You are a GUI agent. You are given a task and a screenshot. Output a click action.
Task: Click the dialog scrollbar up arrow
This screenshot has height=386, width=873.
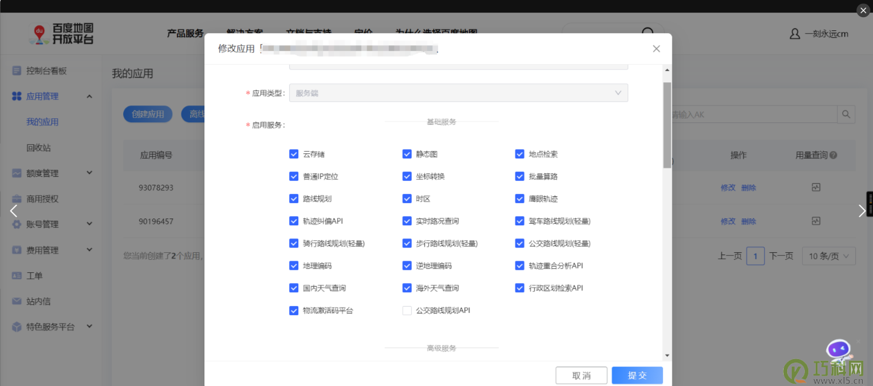[x=667, y=70]
